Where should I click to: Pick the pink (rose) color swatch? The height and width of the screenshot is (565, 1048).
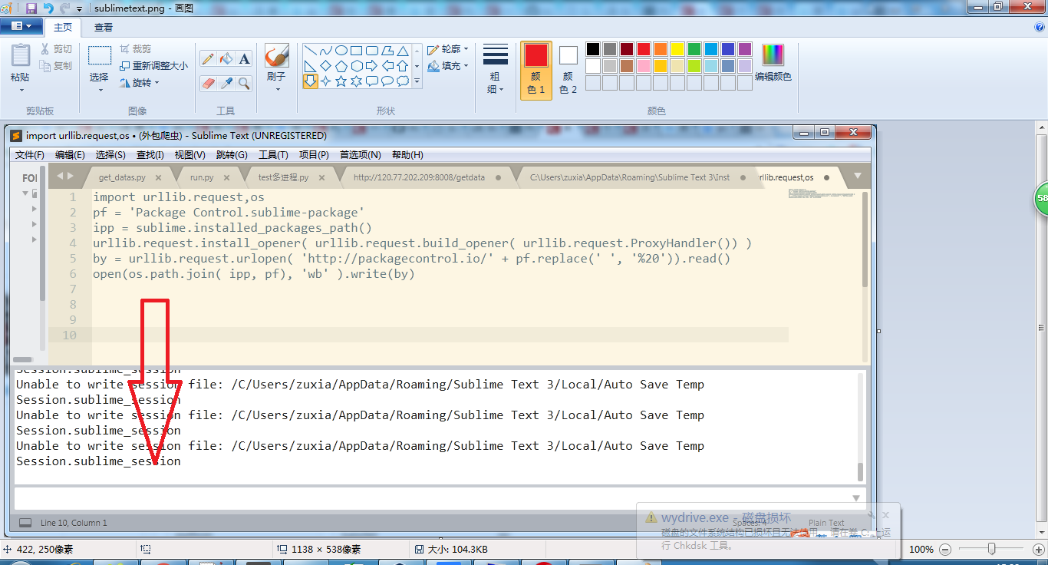coord(644,66)
